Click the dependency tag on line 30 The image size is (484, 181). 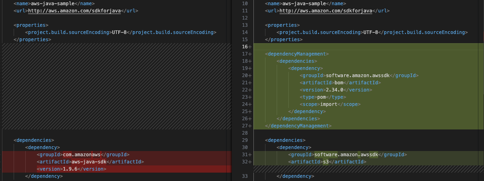tap(294, 147)
